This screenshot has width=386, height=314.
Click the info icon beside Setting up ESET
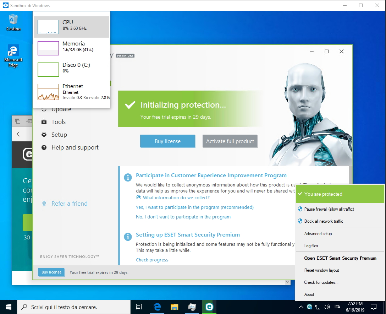coord(128,237)
